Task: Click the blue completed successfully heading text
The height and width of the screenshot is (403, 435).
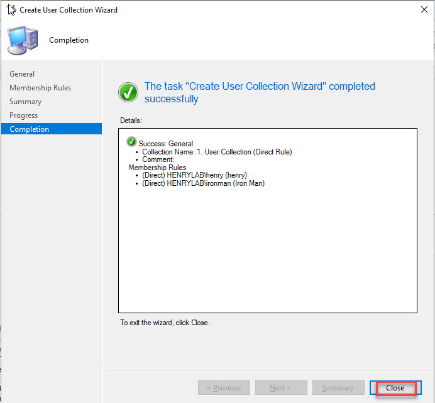Action: point(259,92)
